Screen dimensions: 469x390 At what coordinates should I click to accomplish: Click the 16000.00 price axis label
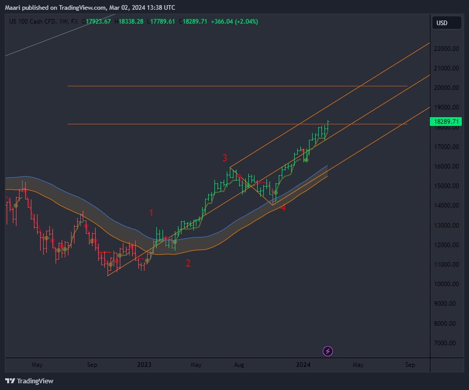[446, 166]
